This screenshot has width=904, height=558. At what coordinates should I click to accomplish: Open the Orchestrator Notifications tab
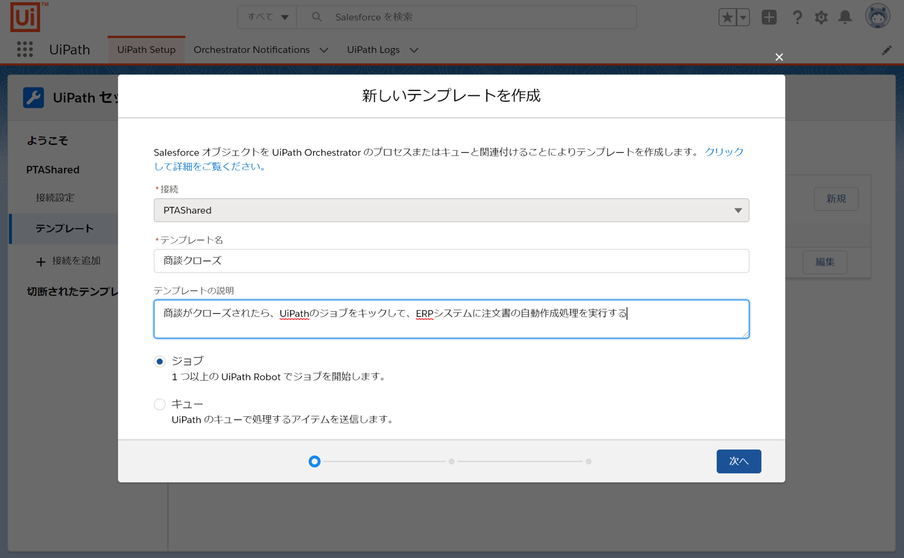(x=251, y=49)
